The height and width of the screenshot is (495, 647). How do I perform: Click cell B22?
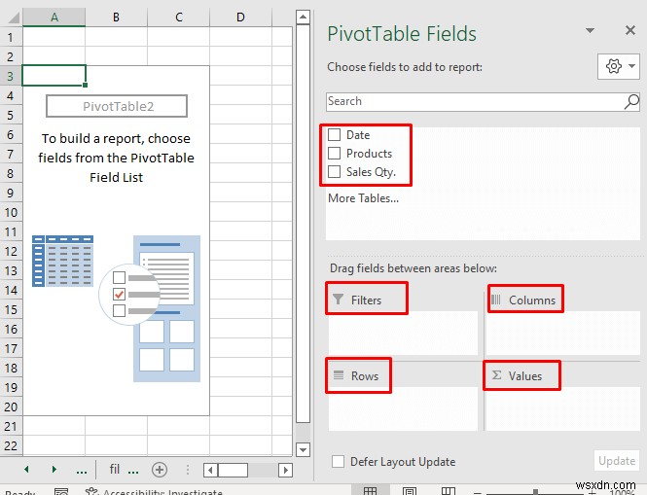click(117, 445)
